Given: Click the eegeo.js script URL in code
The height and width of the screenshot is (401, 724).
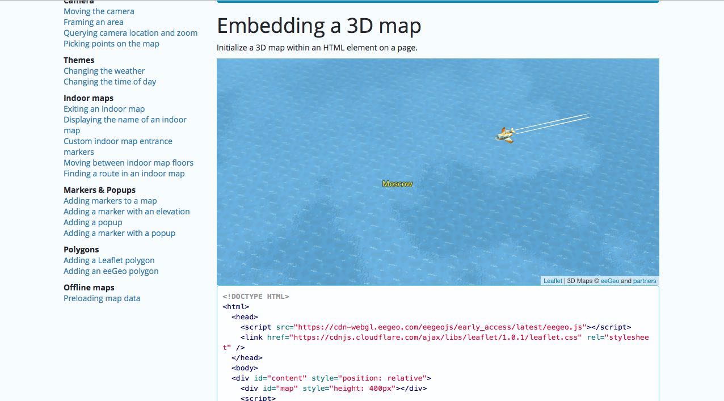Looking at the screenshot, I should coord(440,327).
